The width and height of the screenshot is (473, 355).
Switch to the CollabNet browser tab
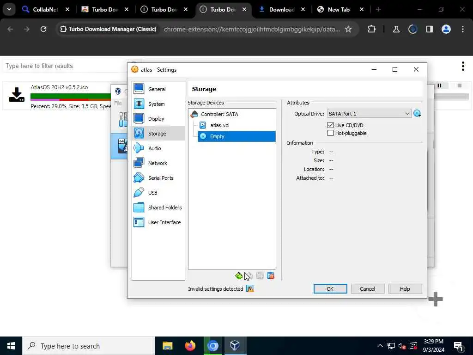(x=45, y=9)
